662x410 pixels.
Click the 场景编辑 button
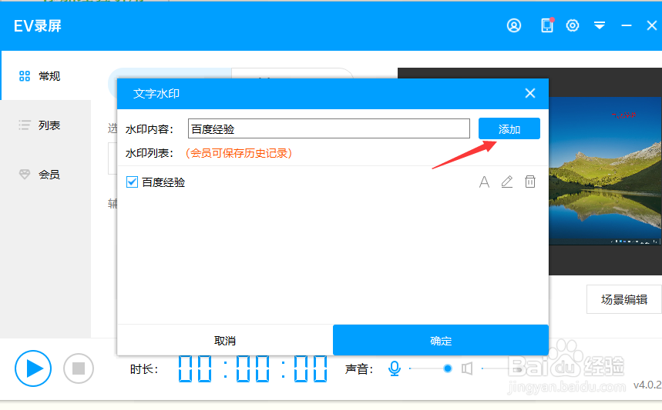(x=624, y=299)
